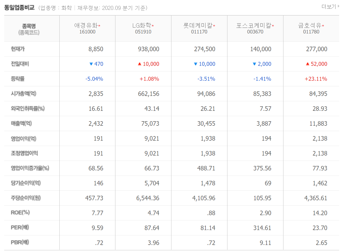342x252 pixels.
Task: Click the EPS value 4,365.61
Action: coord(316,198)
